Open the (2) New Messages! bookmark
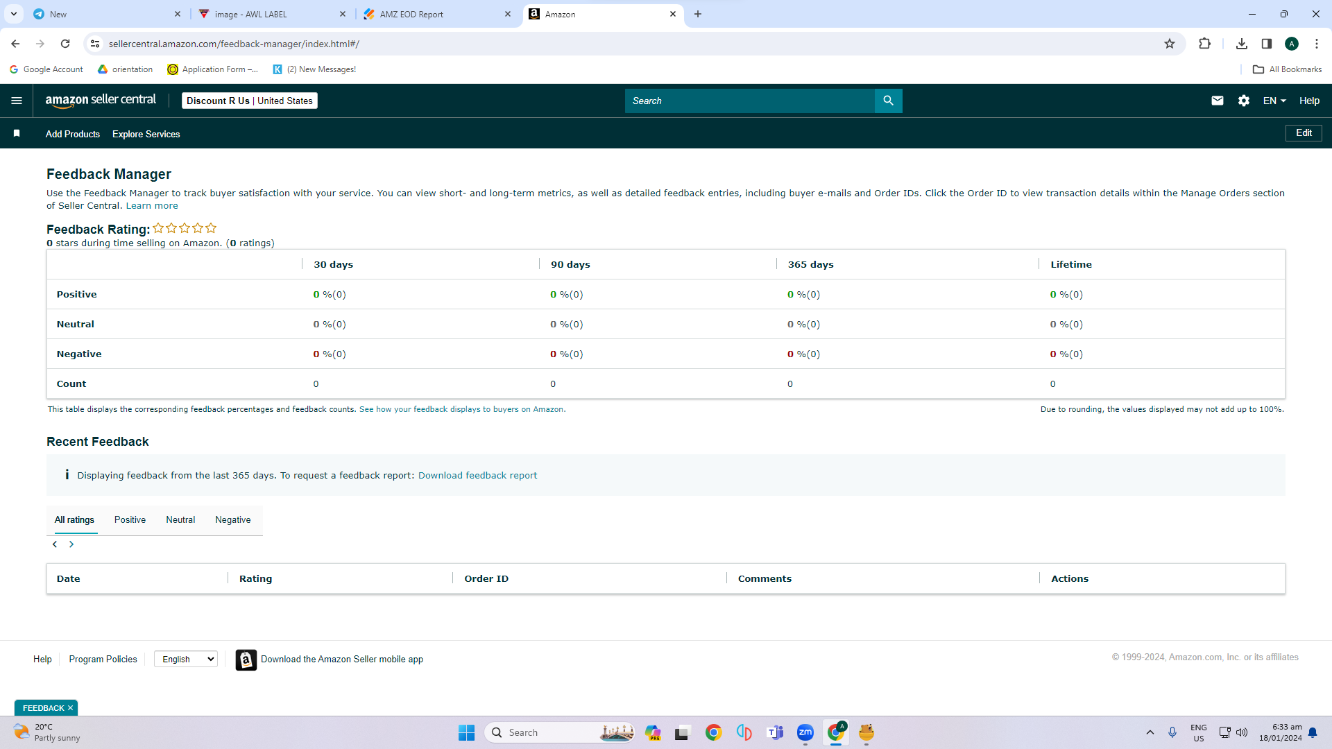 pyautogui.click(x=314, y=69)
